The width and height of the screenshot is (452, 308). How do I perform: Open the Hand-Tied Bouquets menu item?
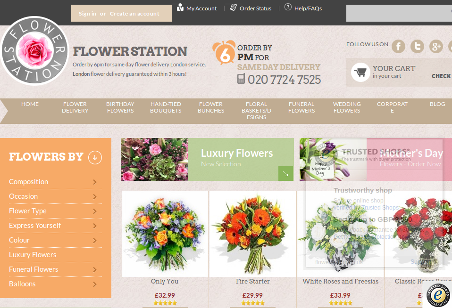(x=166, y=107)
